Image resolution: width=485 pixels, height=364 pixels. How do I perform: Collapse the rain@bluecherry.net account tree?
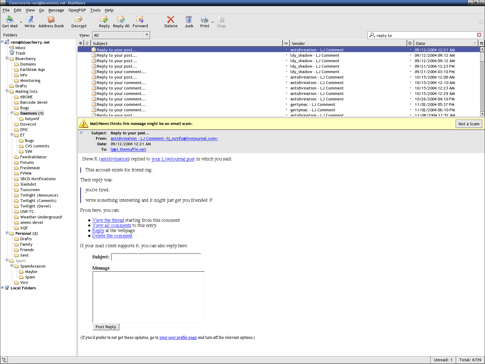2,42
